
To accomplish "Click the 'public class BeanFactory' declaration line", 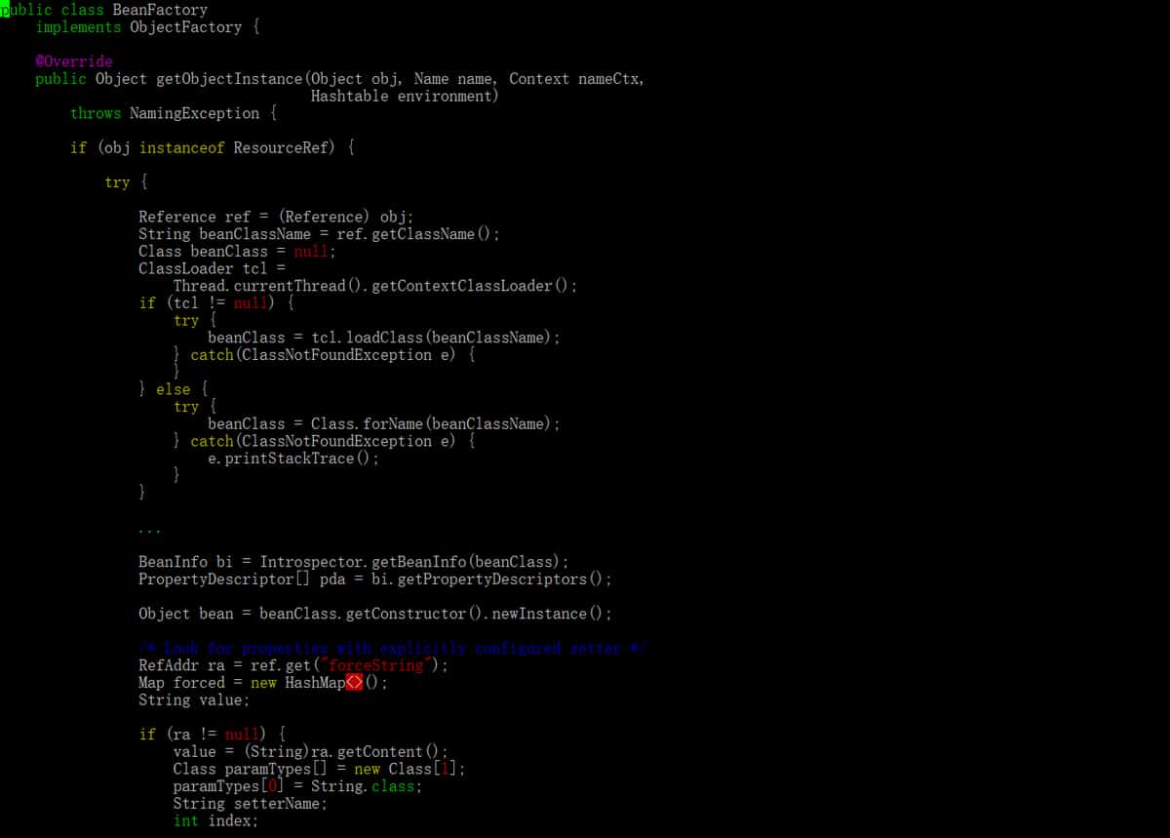I will pyautogui.click(x=104, y=10).
